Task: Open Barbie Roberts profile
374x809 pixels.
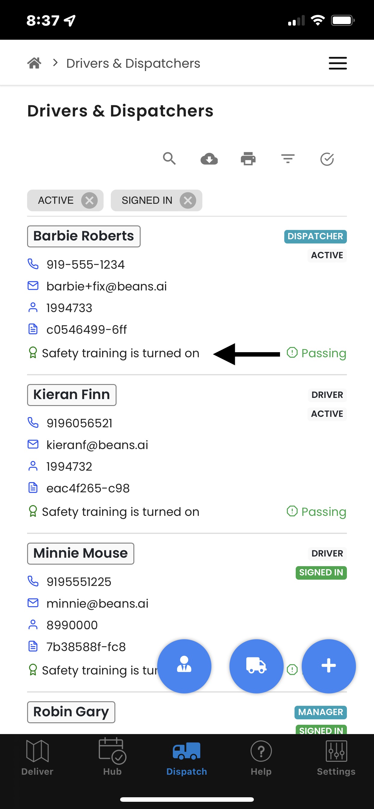Action: pos(84,236)
